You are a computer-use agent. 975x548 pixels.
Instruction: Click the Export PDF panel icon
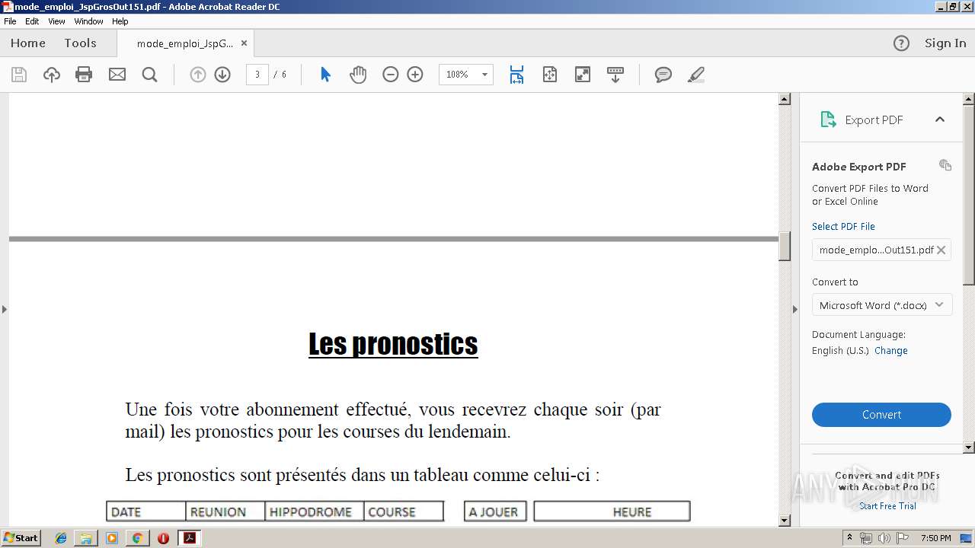click(x=827, y=119)
